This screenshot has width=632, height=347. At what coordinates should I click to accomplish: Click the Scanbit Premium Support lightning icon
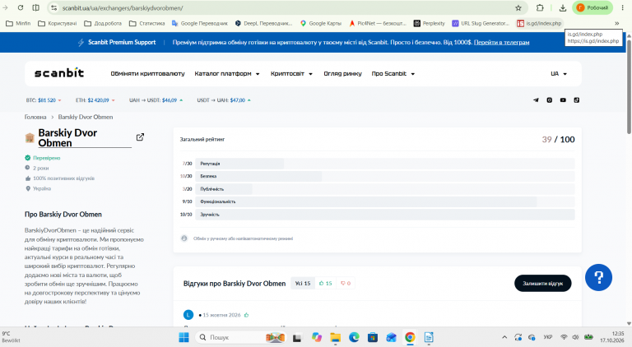click(x=81, y=42)
